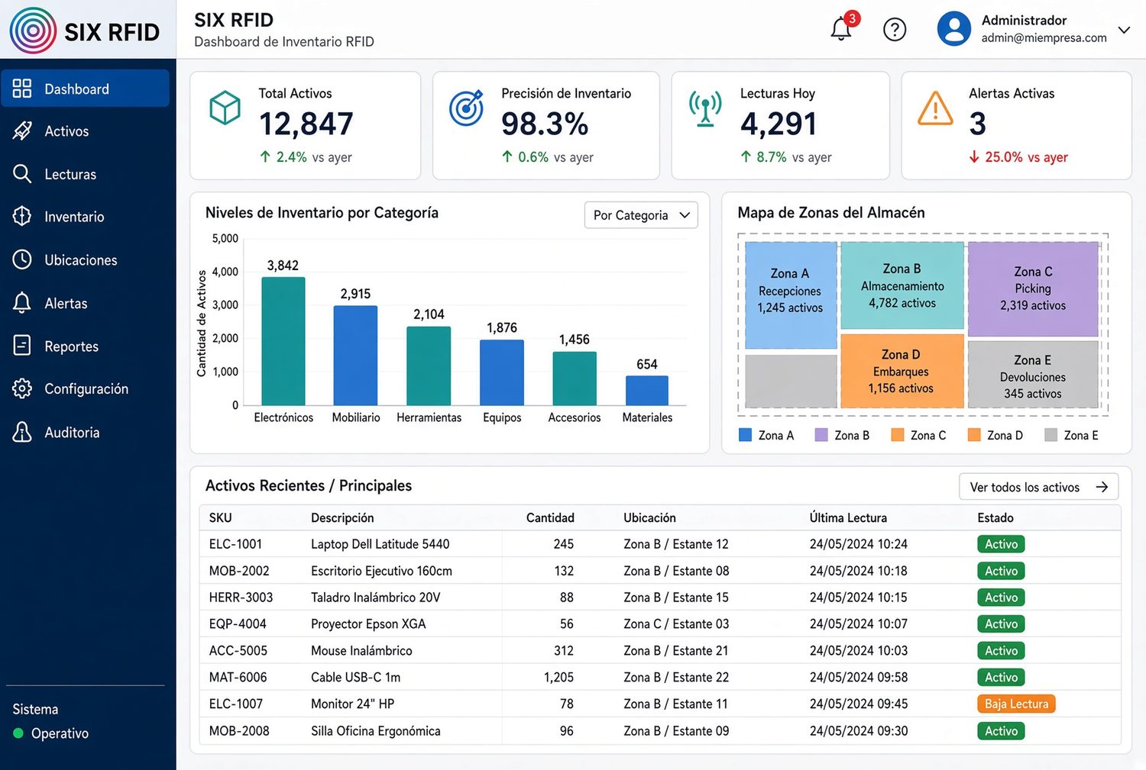
Task: Click the Precisión de Inventario target icon
Action: 466,108
